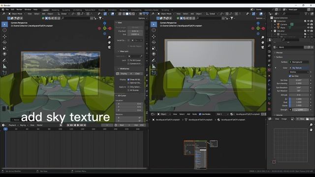Enable Lock To 3D Cursor checkbox
315x177 pixels.
(x=128, y=60)
